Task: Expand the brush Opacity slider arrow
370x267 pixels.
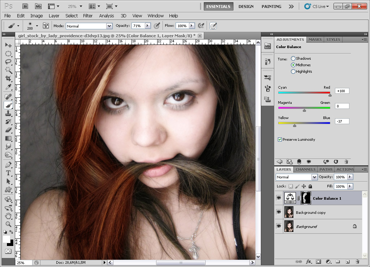Action: click(147, 26)
